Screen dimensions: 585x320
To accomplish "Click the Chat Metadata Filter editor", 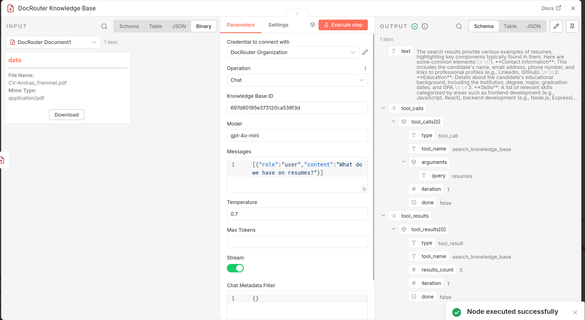I will click(x=297, y=305).
